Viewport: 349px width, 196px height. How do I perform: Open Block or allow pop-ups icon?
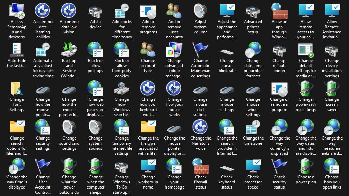95,49
